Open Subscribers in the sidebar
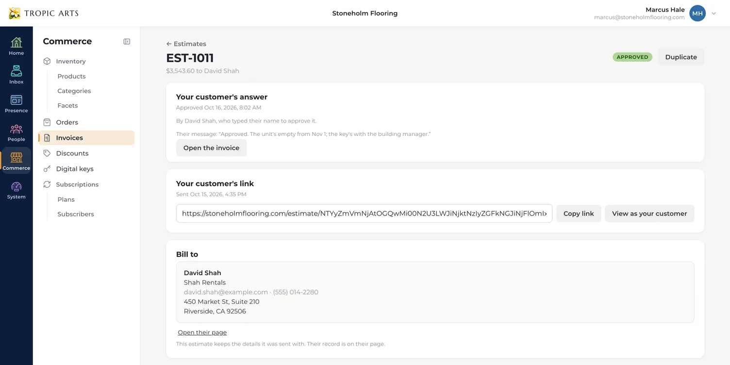730x365 pixels. tap(76, 214)
